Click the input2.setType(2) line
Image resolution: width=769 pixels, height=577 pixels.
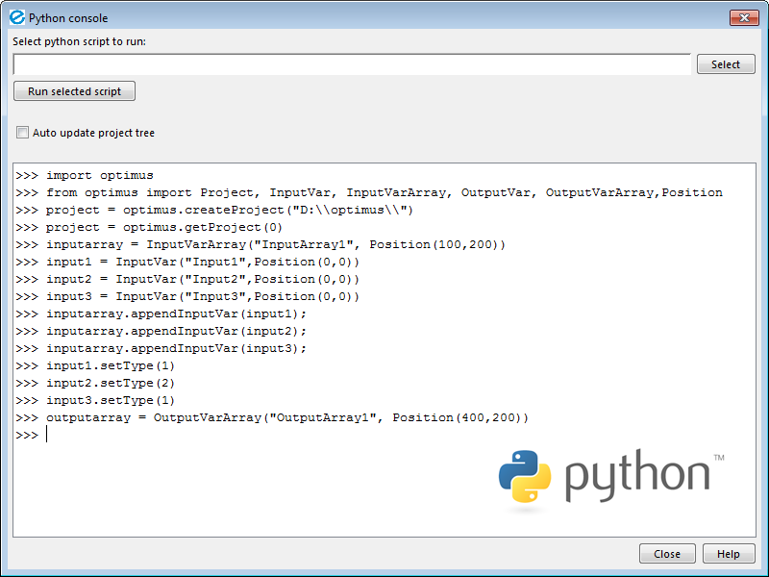coord(95,383)
